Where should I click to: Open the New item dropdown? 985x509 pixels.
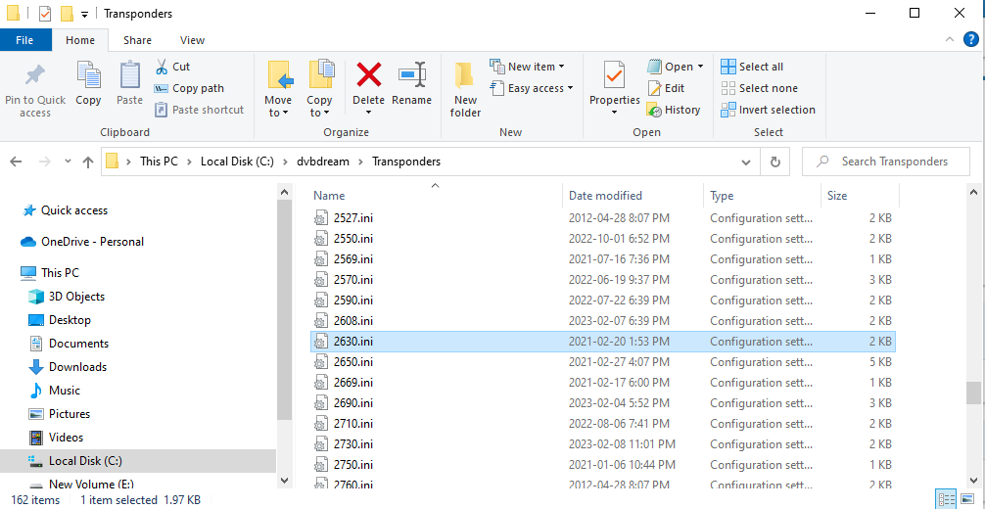pos(528,67)
